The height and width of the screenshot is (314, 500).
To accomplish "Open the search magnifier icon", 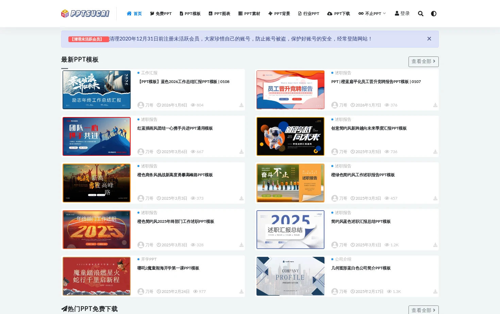I will click(421, 14).
